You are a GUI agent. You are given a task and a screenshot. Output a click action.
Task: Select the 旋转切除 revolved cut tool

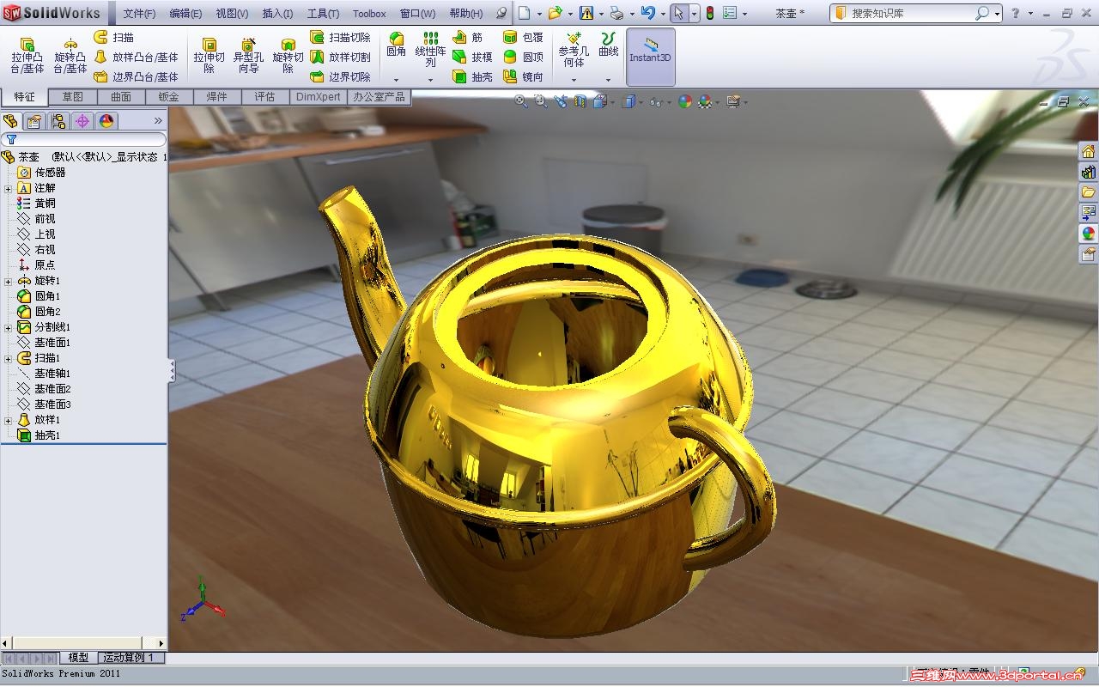click(288, 56)
